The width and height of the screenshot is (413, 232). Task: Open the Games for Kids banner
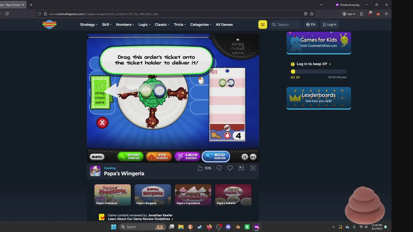tap(319, 43)
